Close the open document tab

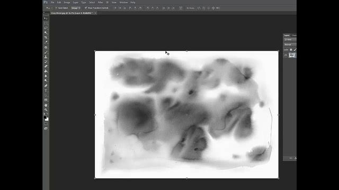pos(95,13)
